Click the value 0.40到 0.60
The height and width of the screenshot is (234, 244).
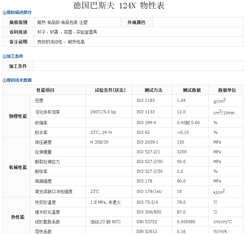188,123
